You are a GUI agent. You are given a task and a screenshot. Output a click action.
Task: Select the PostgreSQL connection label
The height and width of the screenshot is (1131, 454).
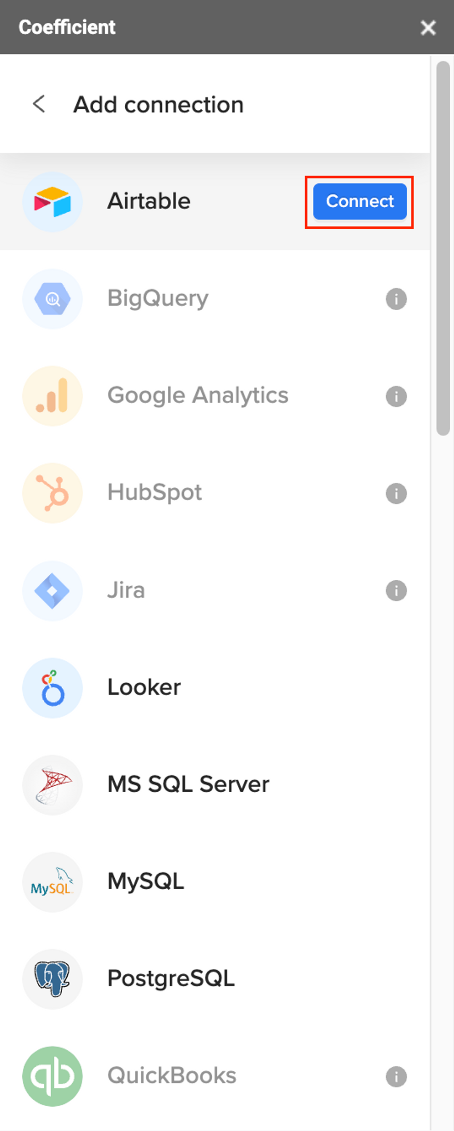point(171,978)
